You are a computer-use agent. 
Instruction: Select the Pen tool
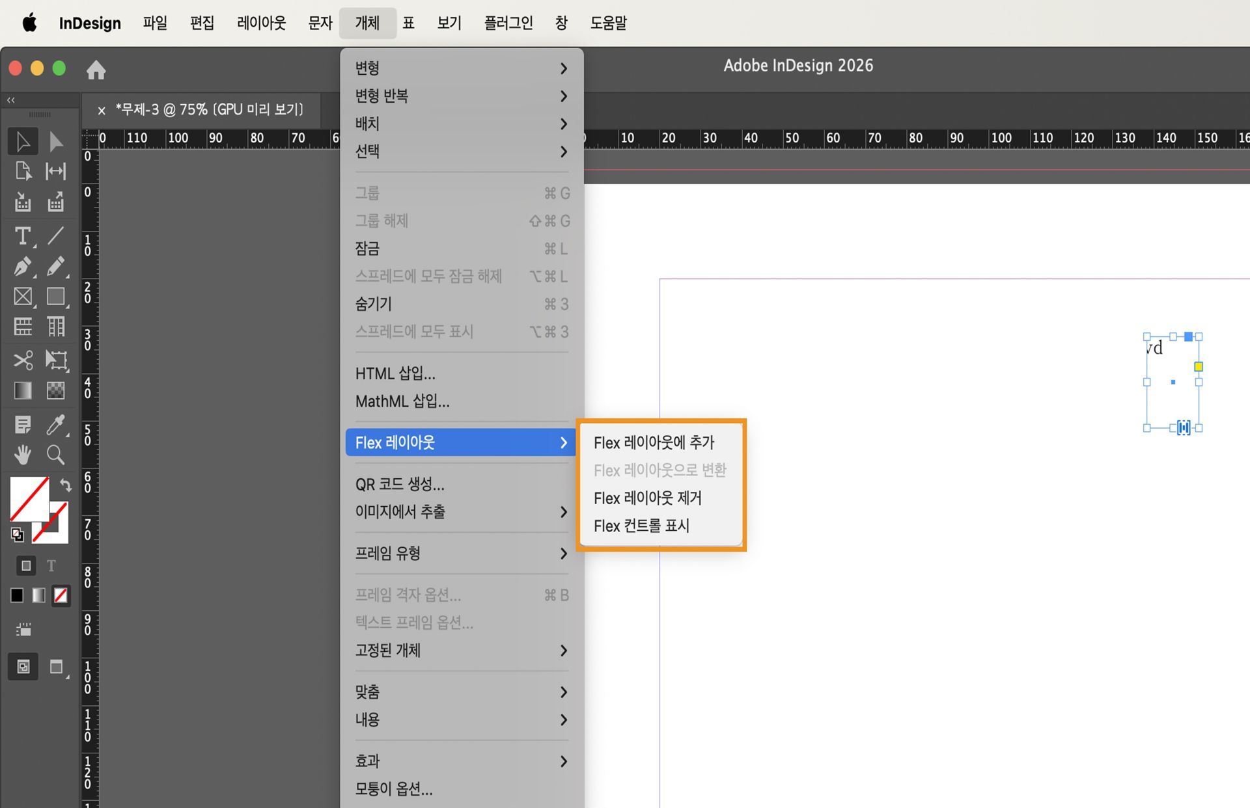pyautogui.click(x=21, y=266)
